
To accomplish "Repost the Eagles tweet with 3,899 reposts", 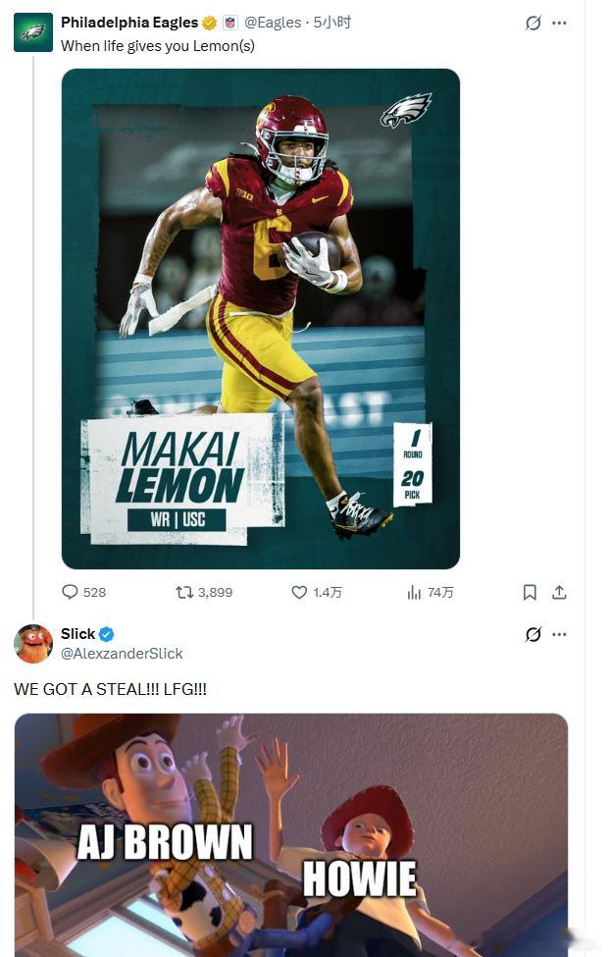I will coord(204,592).
